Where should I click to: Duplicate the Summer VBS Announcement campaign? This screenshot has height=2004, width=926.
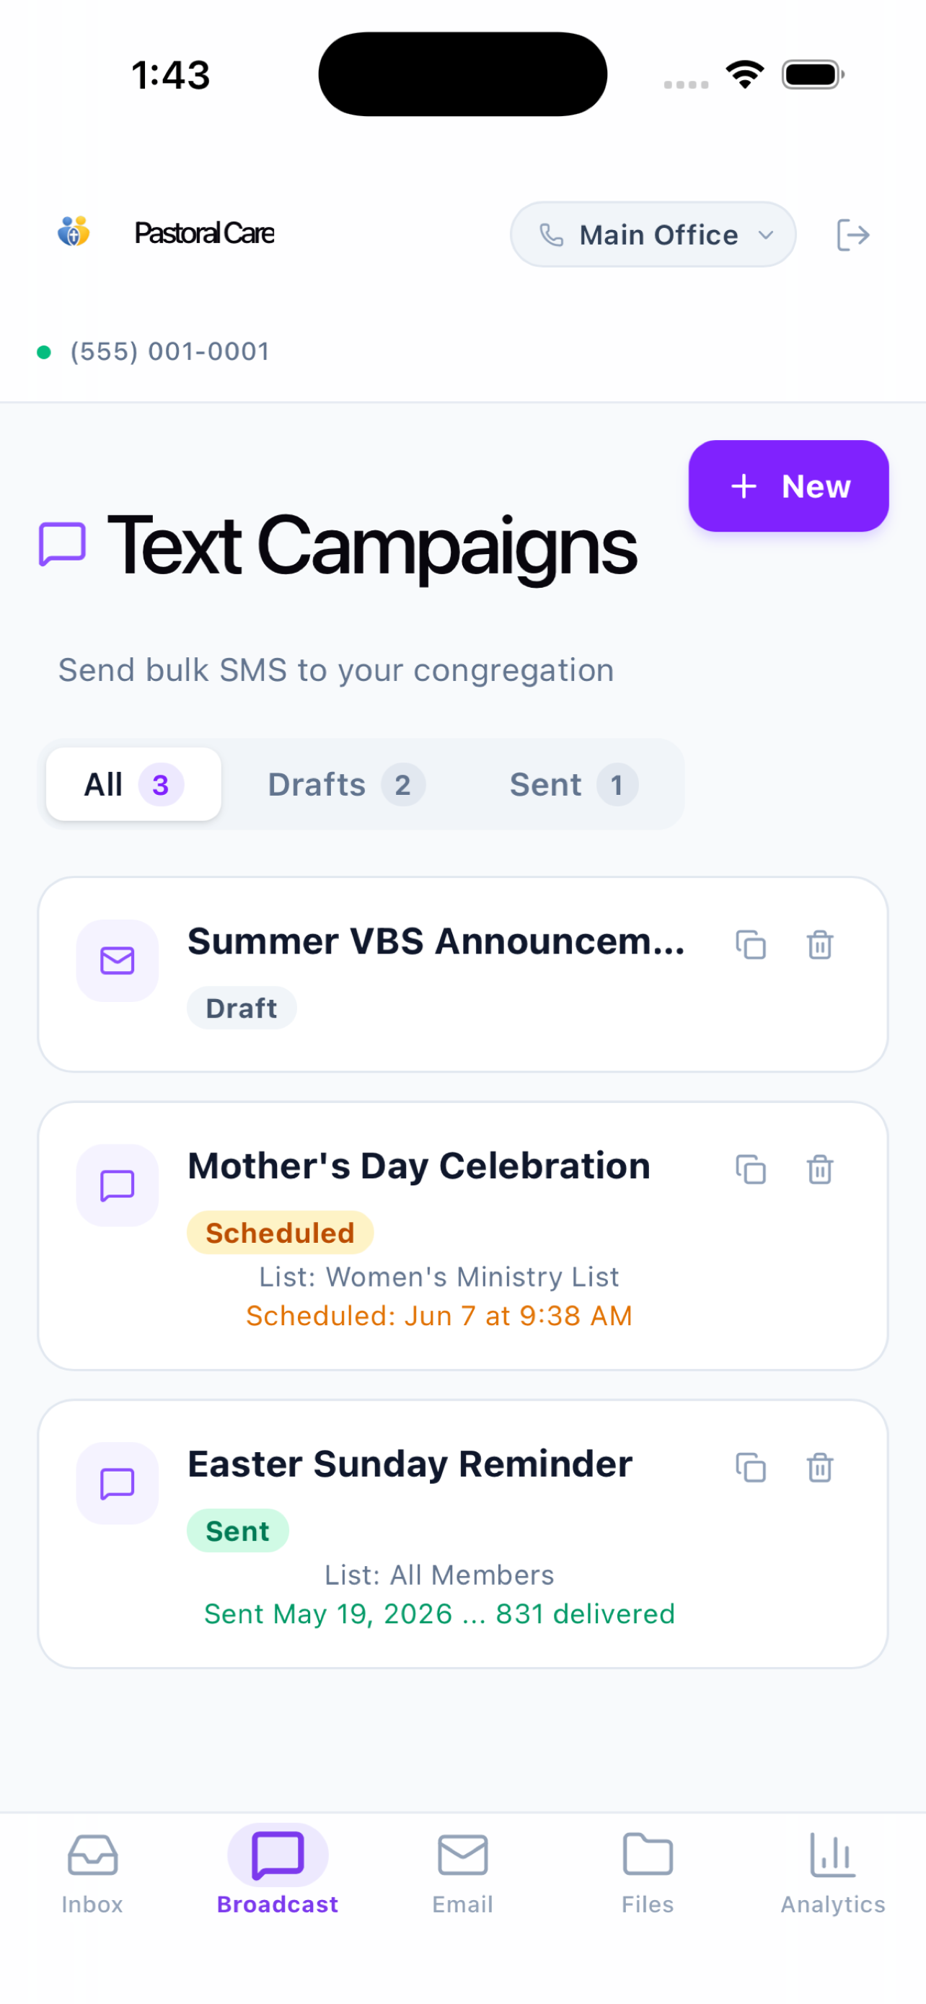[x=750, y=944]
